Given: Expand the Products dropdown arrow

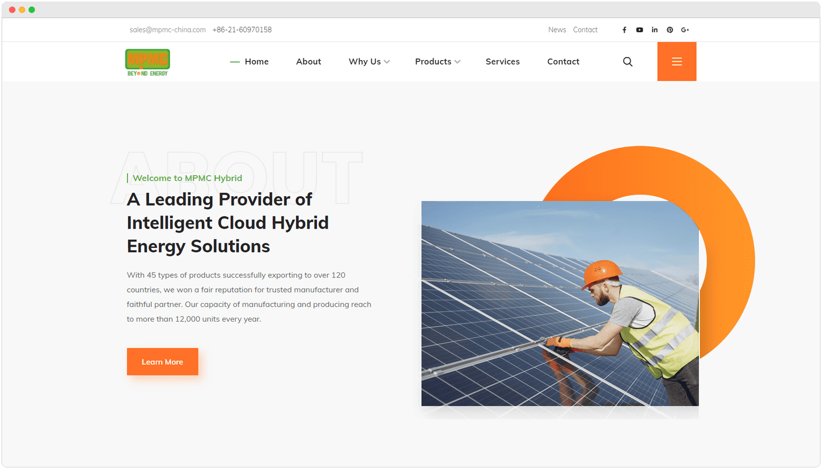Looking at the screenshot, I should (x=457, y=62).
